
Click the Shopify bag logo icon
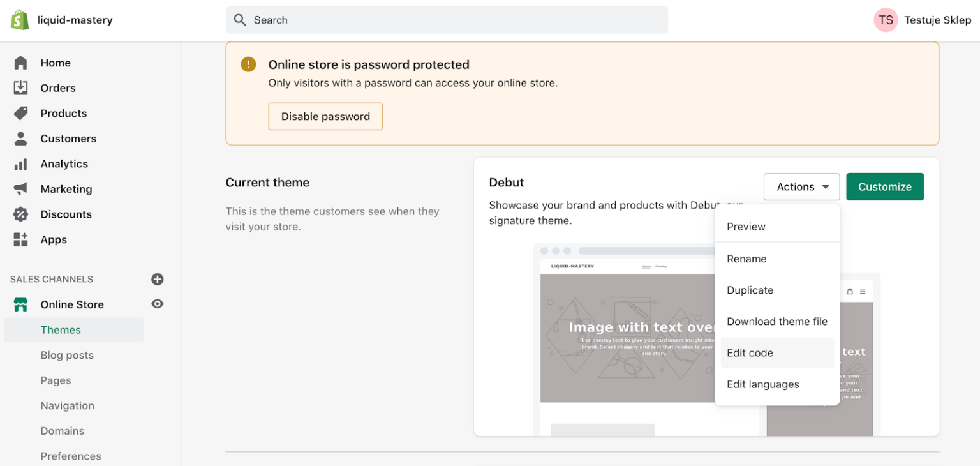point(20,20)
